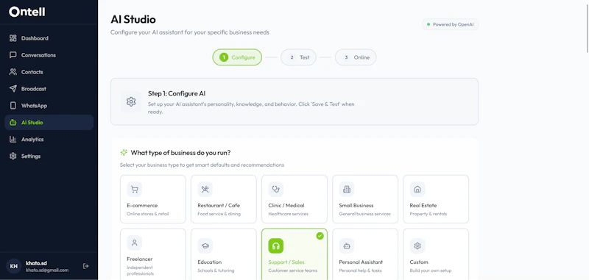Choose the Real Estate business type card

[436, 199]
